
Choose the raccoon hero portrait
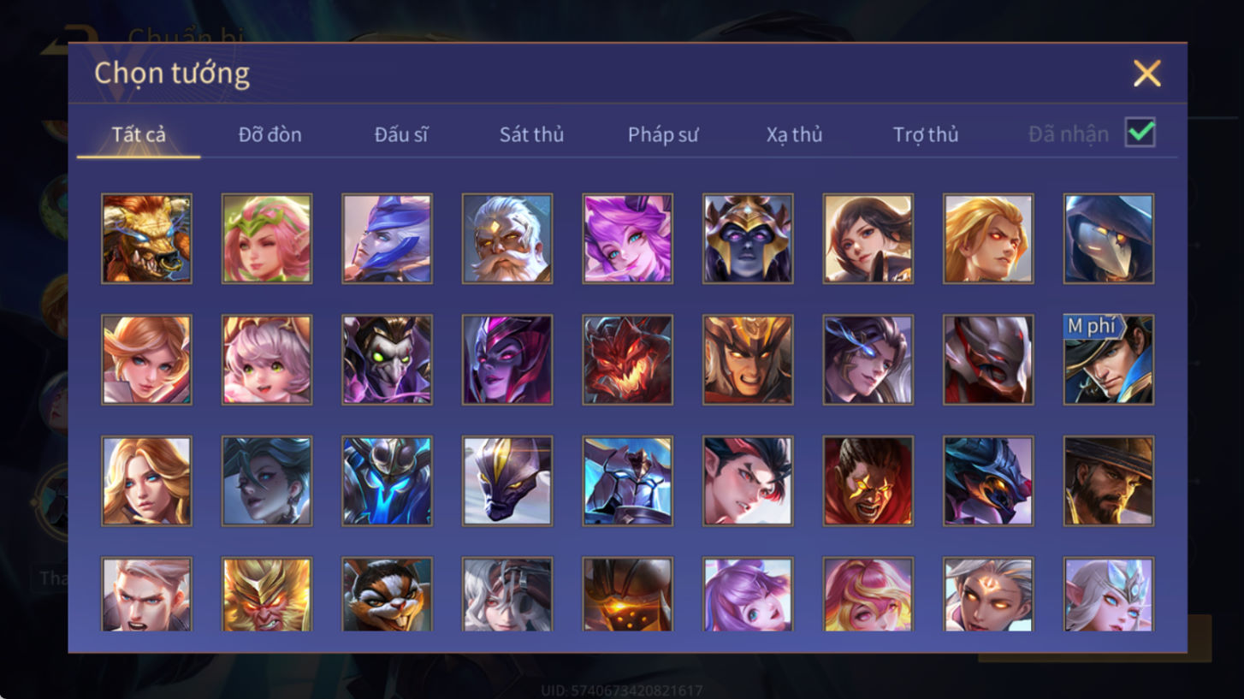[387, 595]
